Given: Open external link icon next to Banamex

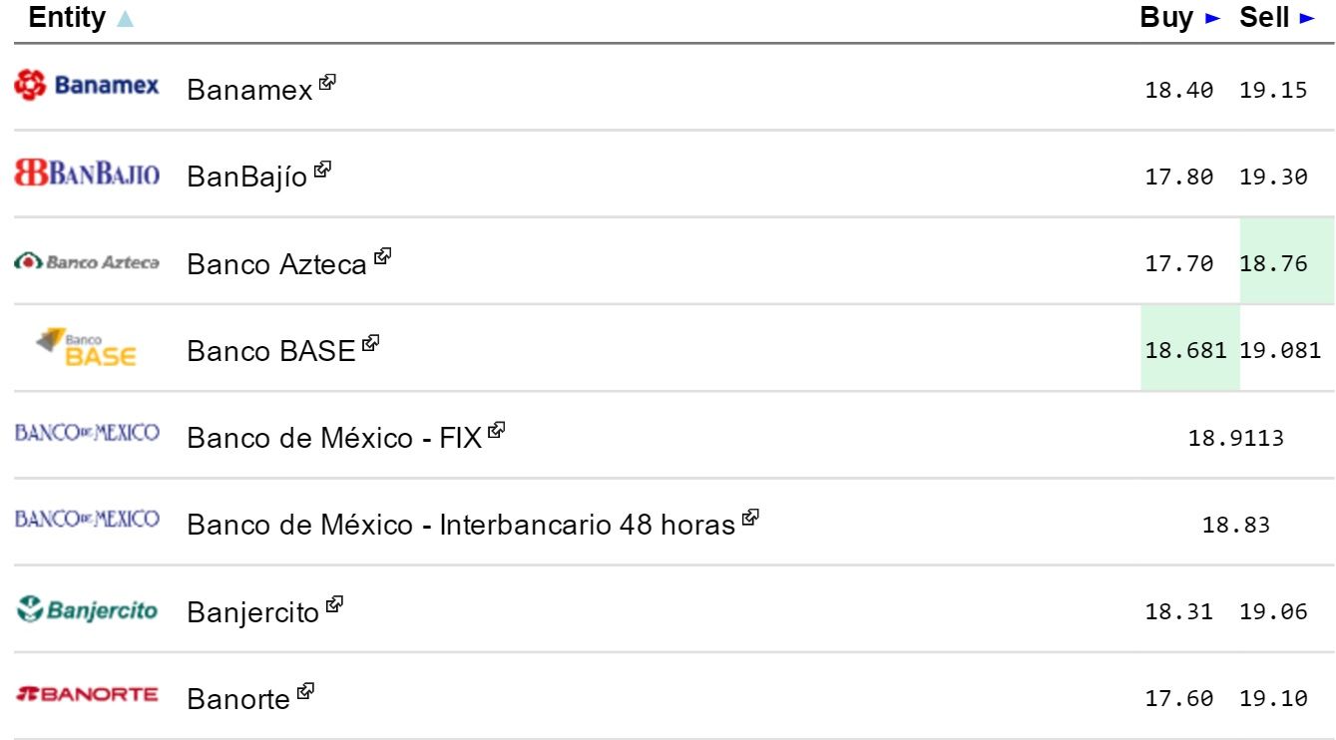Looking at the screenshot, I should (327, 83).
